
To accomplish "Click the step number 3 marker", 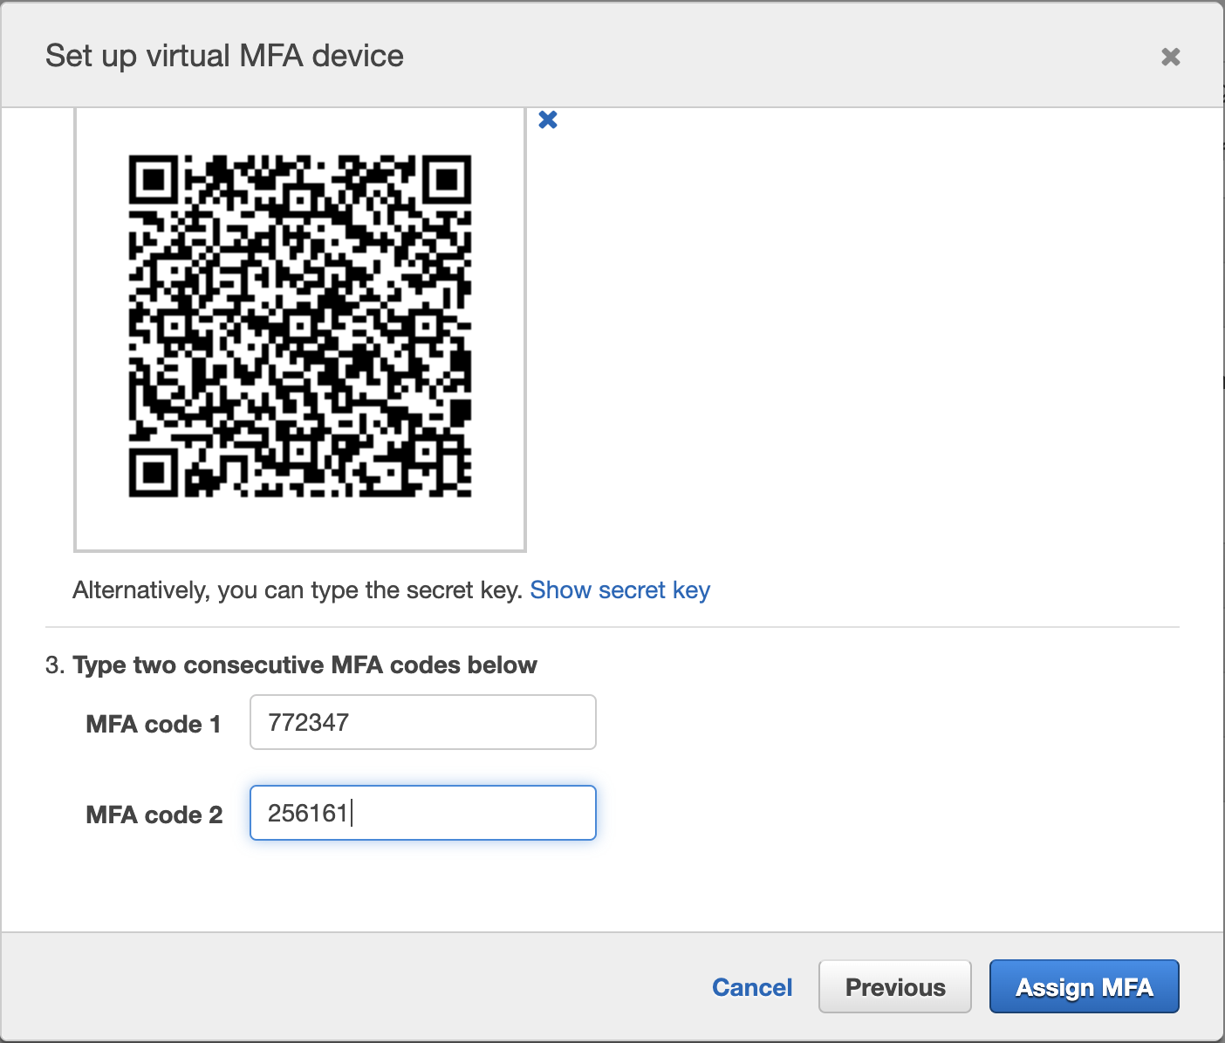I will [x=53, y=665].
